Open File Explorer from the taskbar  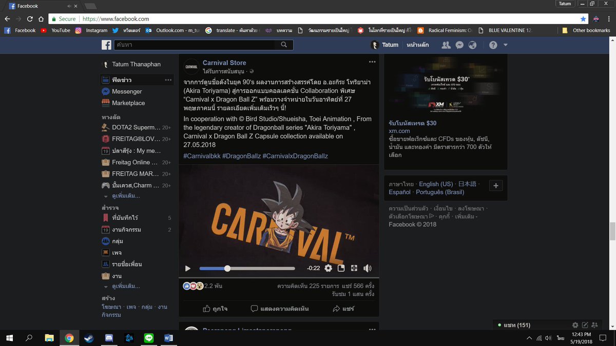(49, 338)
